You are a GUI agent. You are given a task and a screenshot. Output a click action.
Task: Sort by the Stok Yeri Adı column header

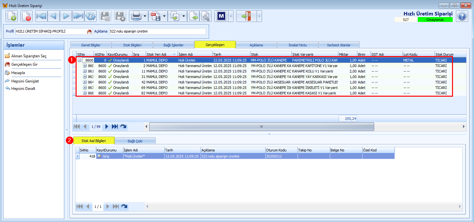point(162,54)
